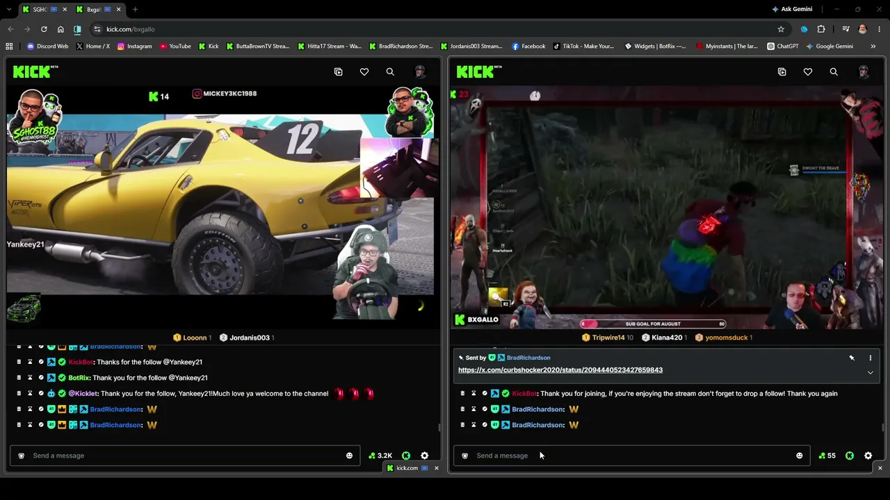Click the shield icon in the left message box

pos(21,456)
